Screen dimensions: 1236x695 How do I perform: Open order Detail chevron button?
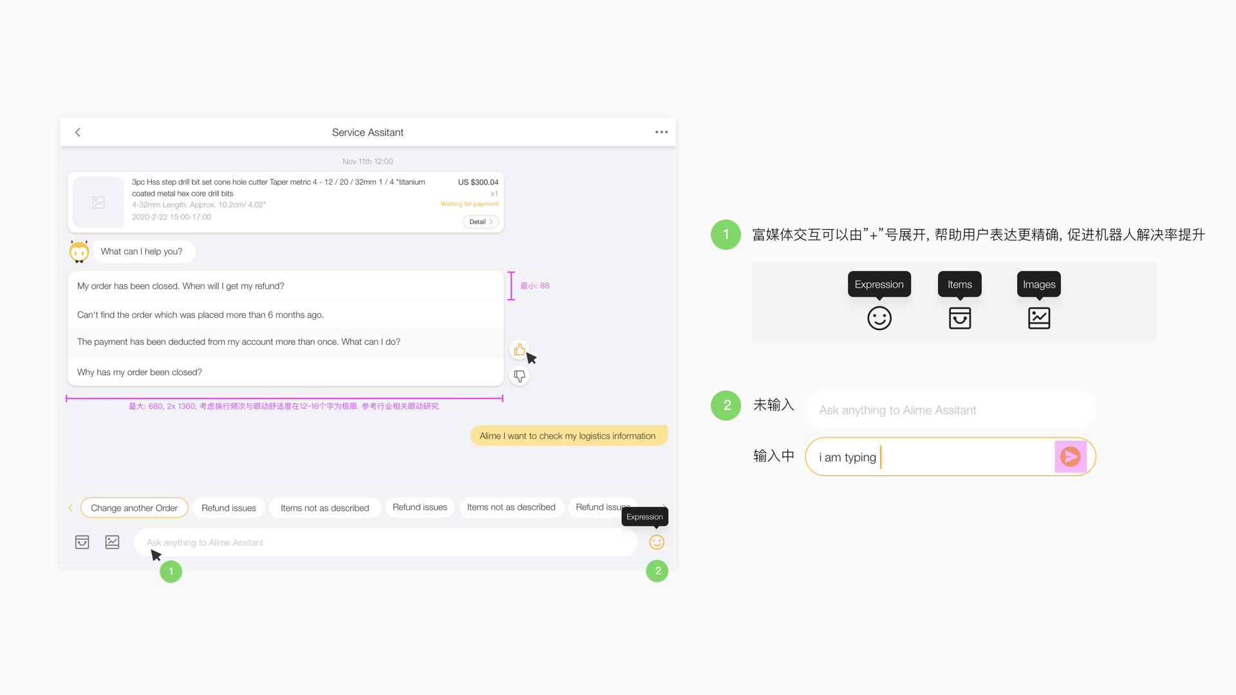pyautogui.click(x=481, y=222)
